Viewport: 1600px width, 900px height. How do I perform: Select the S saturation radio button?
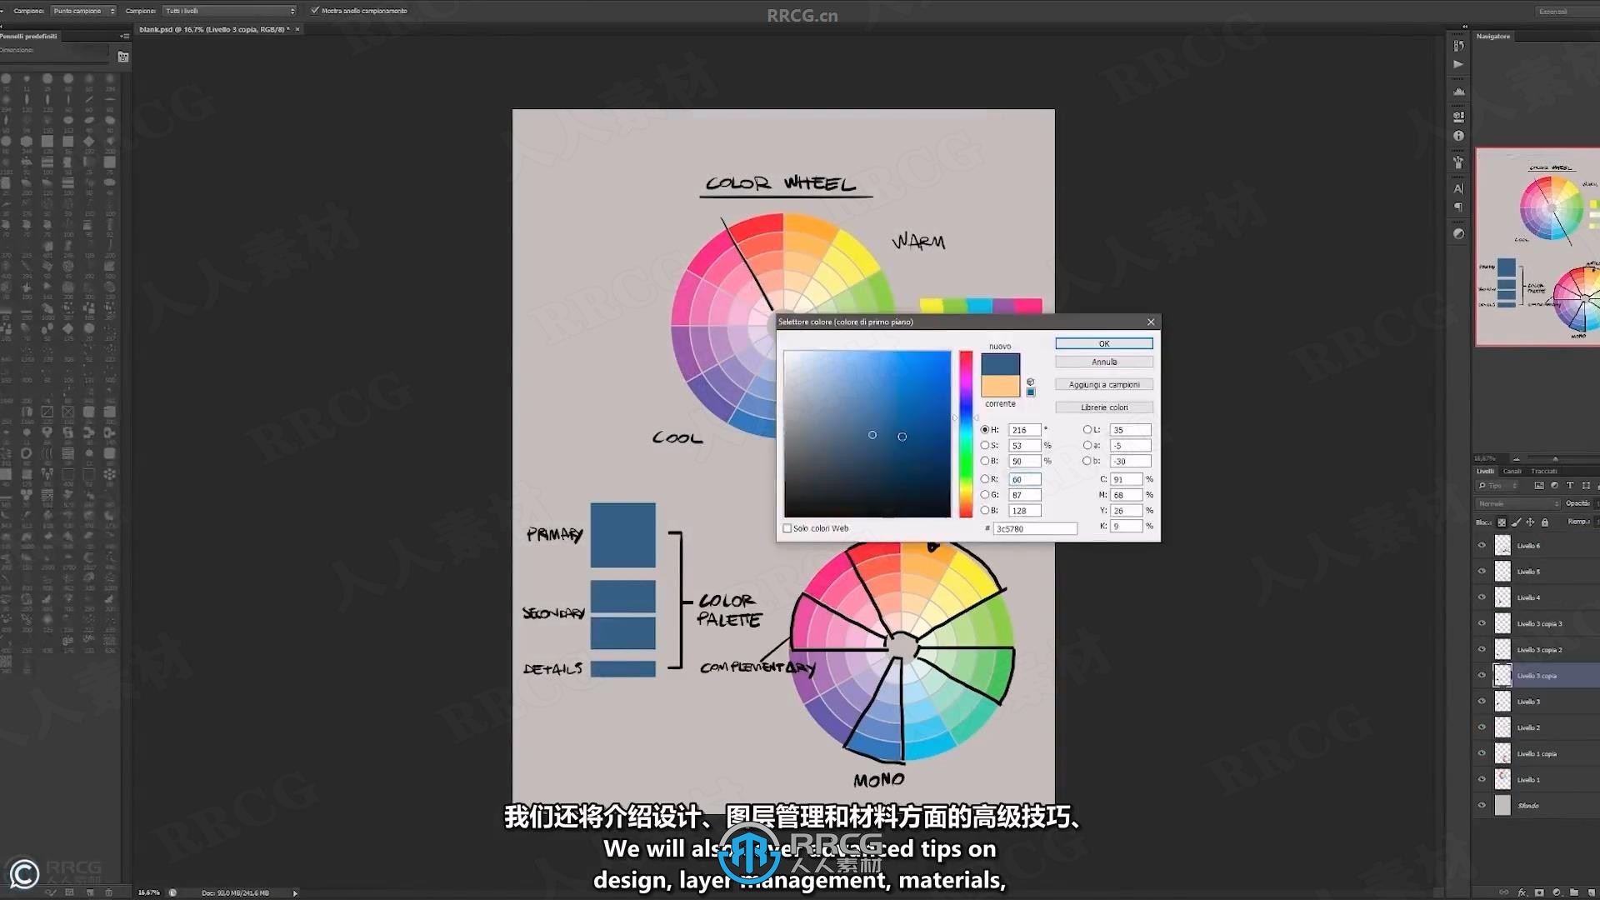tap(984, 446)
